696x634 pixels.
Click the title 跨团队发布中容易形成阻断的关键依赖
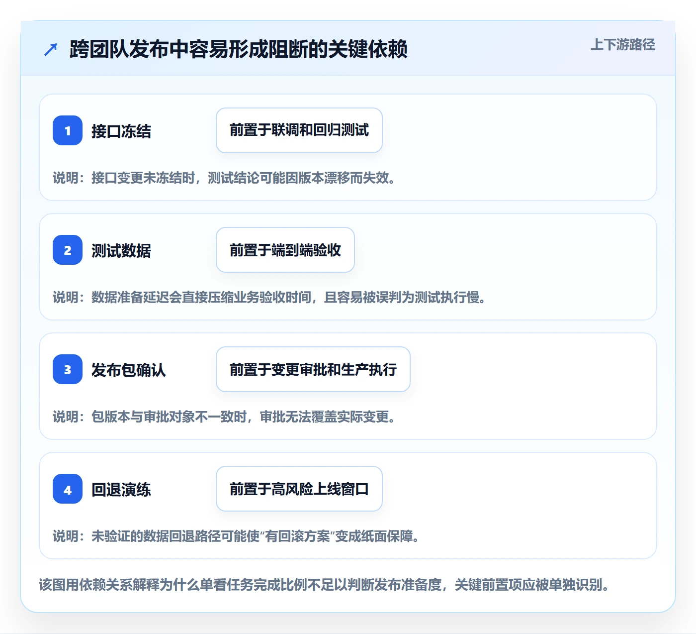pyautogui.click(x=239, y=49)
